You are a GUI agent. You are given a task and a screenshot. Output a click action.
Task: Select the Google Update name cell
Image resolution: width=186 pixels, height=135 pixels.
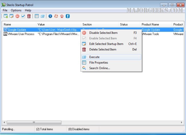[x=17, y=30]
